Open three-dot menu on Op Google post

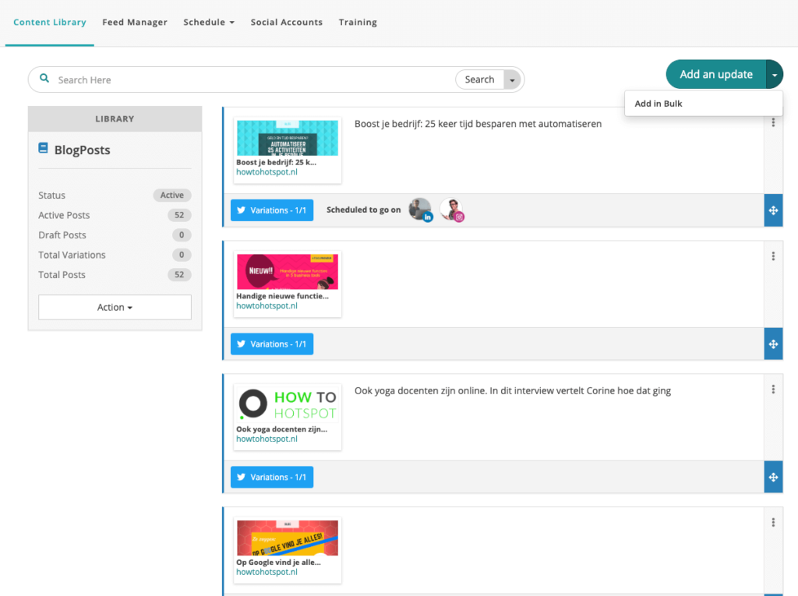coord(773,523)
